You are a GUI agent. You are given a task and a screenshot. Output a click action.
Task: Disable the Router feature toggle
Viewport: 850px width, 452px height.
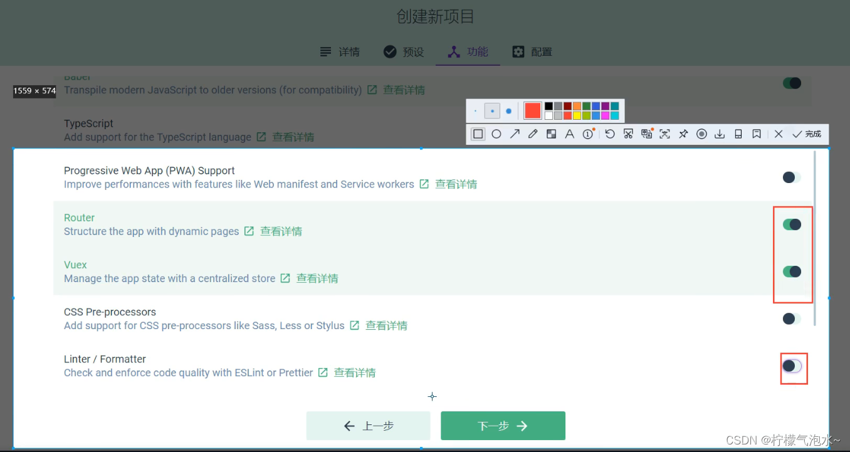click(x=792, y=224)
